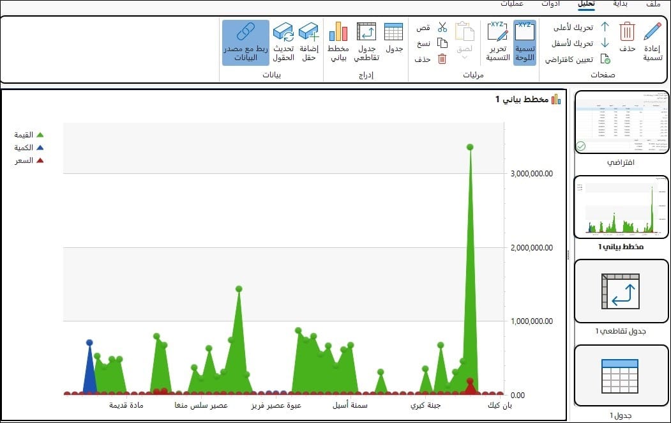Viewport: 671px width, 423px height.
Task: Open the Tools (أدوات) tab
Action: pyautogui.click(x=550, y=4)
